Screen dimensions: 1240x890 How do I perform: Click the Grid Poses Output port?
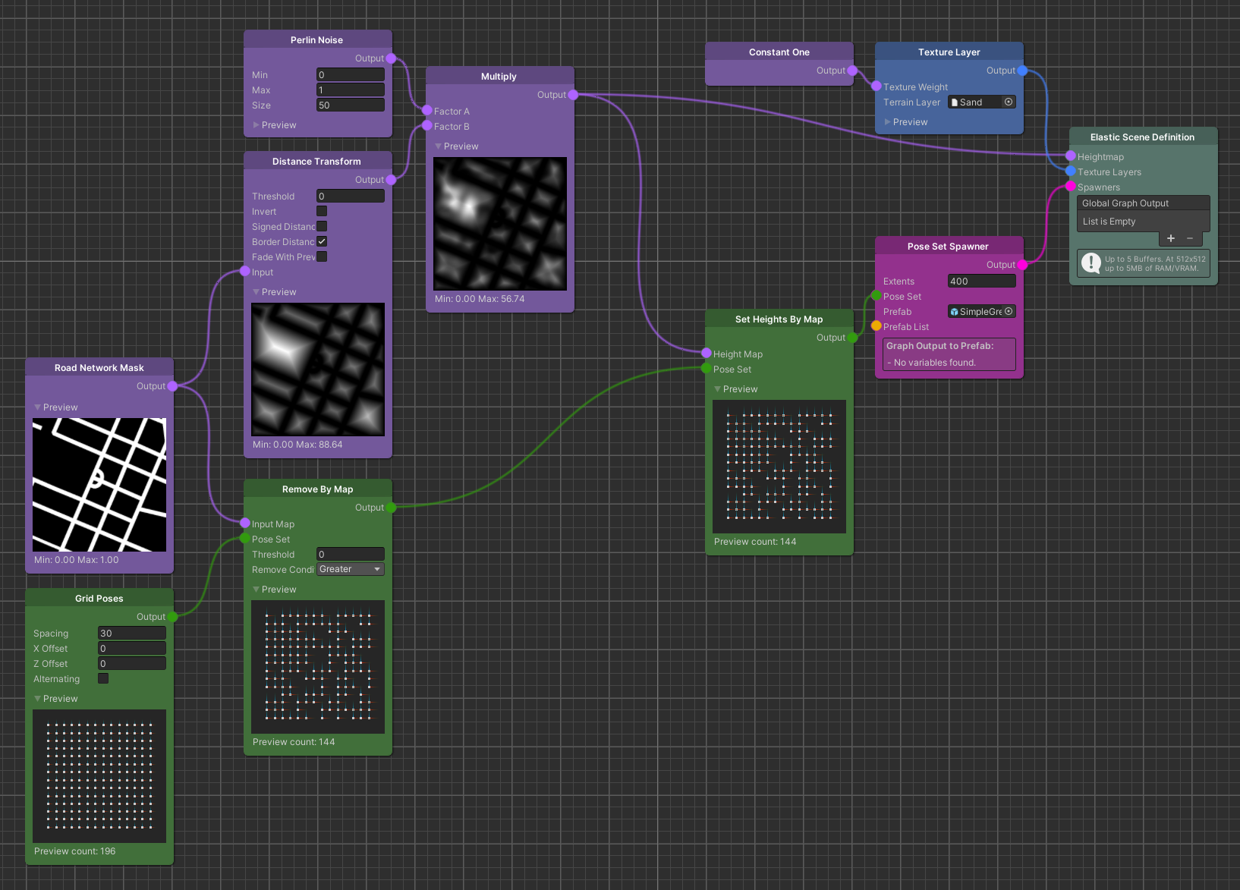coord(172,617)
